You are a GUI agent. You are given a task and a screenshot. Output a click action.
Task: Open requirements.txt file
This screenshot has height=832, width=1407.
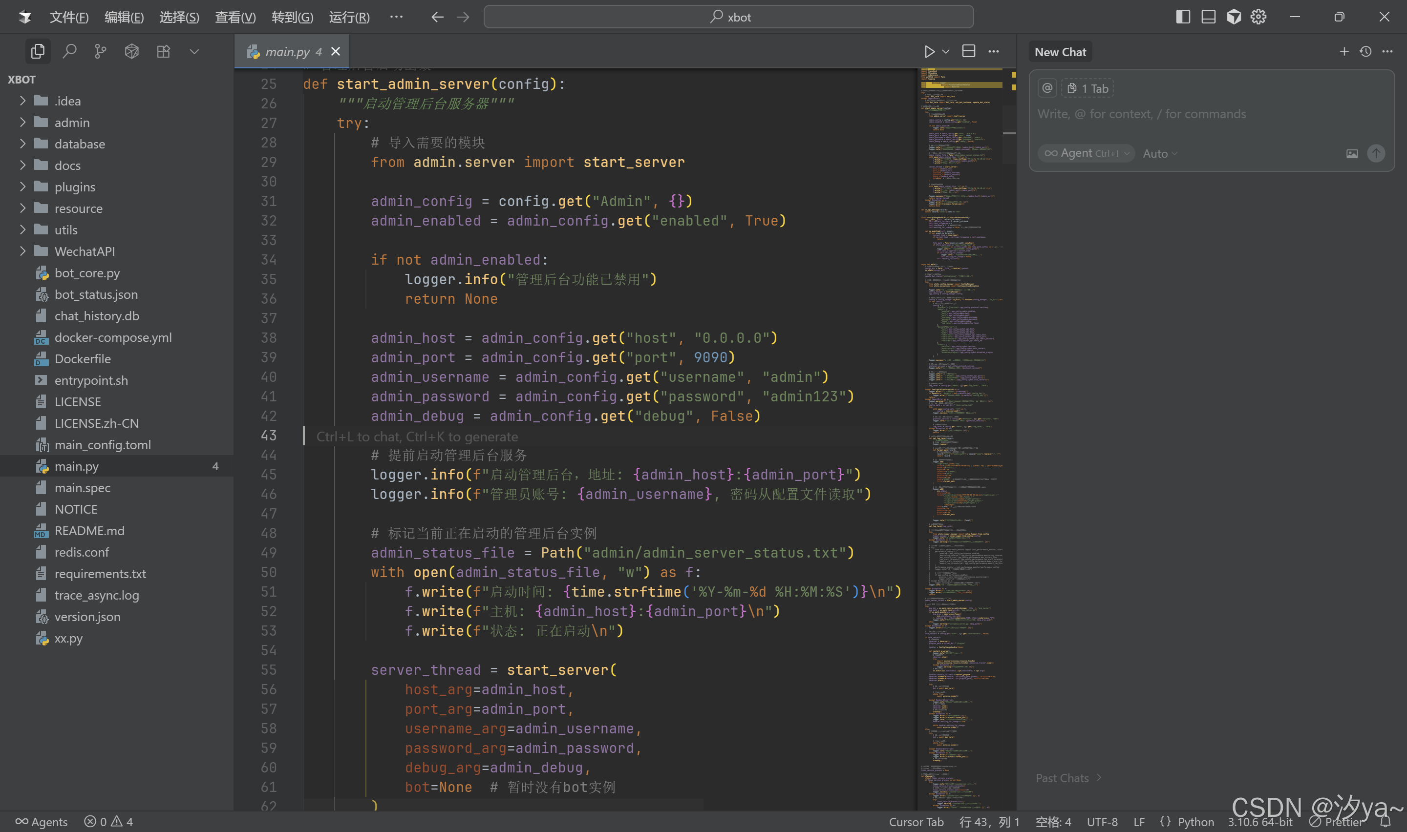click(x=117, y=574)
